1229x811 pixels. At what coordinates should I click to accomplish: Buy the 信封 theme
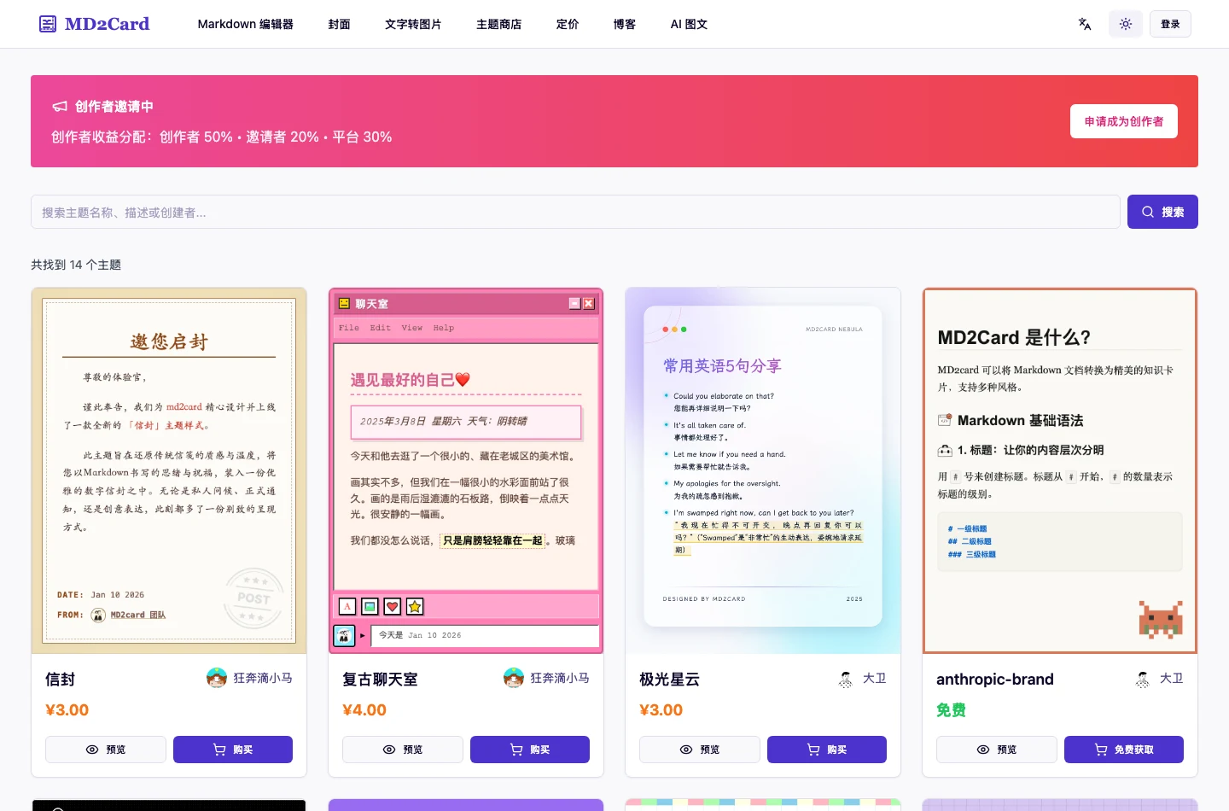[x=233, y=750]
